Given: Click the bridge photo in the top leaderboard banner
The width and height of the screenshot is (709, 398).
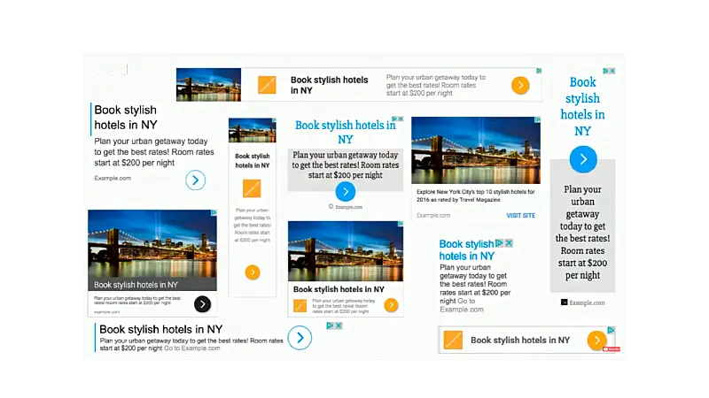Looking at the screenshot, I should pos(208,85).
